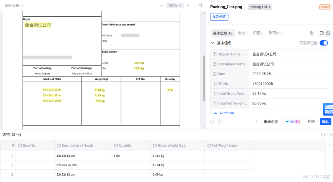Click the zoom in plus icon

[188, 5]
